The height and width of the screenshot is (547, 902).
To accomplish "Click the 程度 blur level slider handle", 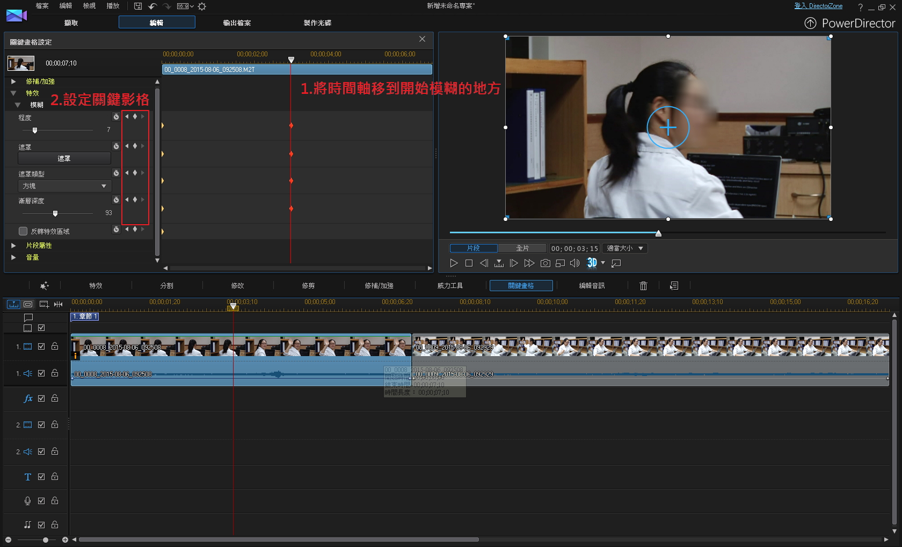I will click(35, 130).
